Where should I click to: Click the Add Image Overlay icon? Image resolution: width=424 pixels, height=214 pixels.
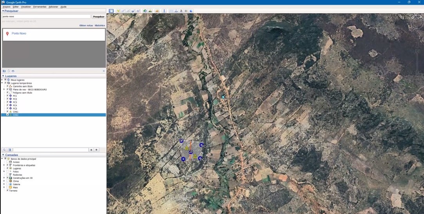coord(133,11)
